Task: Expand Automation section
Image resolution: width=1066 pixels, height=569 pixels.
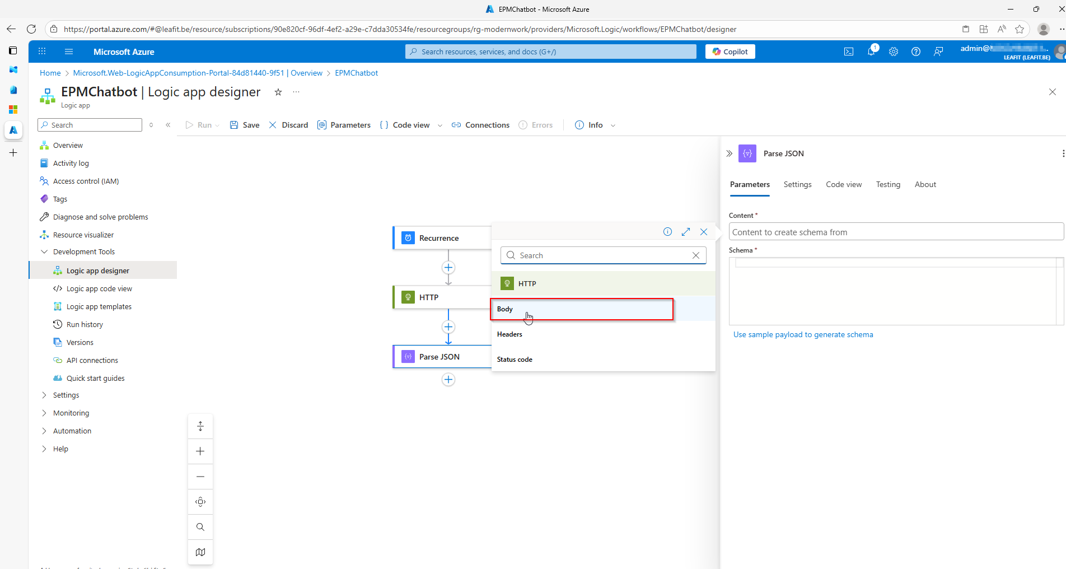Action: 44,431
